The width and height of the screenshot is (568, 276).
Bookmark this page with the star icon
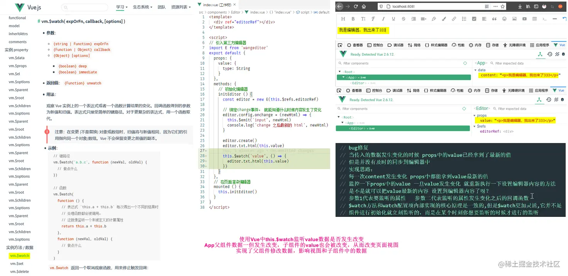pyautogui.click(x=503, y=7)
